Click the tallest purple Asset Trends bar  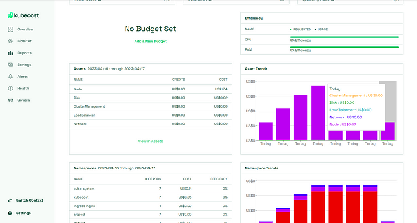pos(318,113)
